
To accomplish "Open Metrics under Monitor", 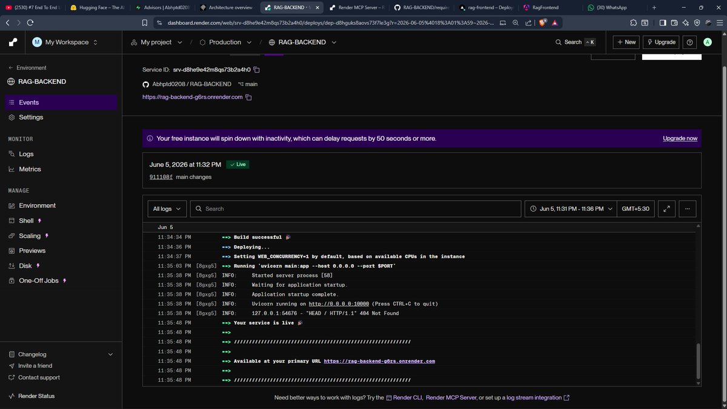I will 30,169.
